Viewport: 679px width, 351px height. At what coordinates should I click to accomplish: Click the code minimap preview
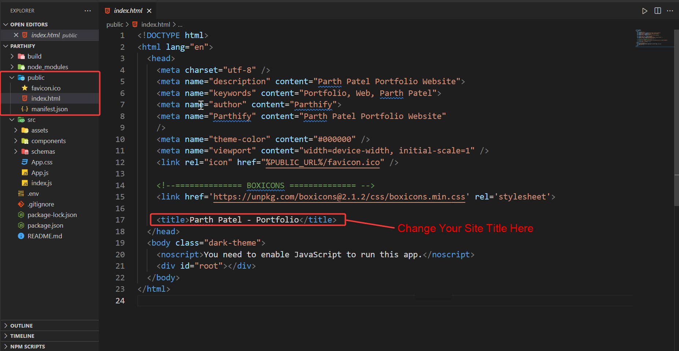(x=654, y=38)
